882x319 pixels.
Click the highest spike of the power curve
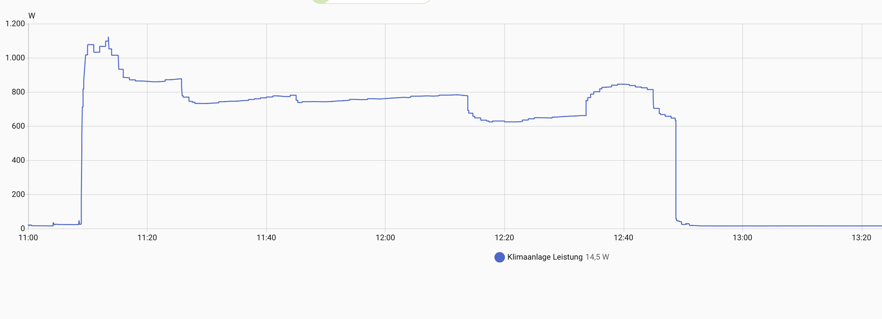108,37
